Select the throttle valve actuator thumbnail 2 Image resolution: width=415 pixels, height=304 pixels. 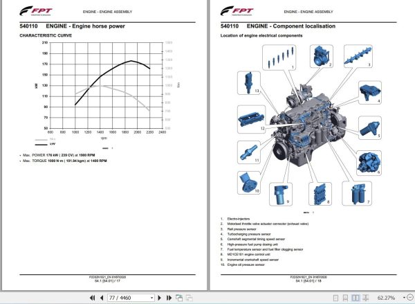(322, 56)
